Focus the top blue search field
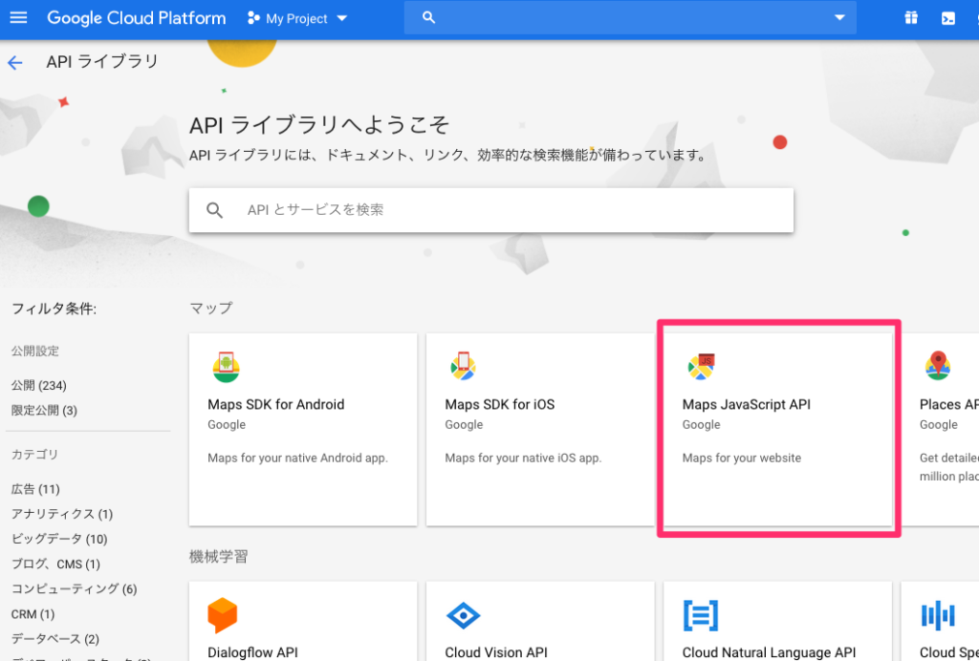 630,17
